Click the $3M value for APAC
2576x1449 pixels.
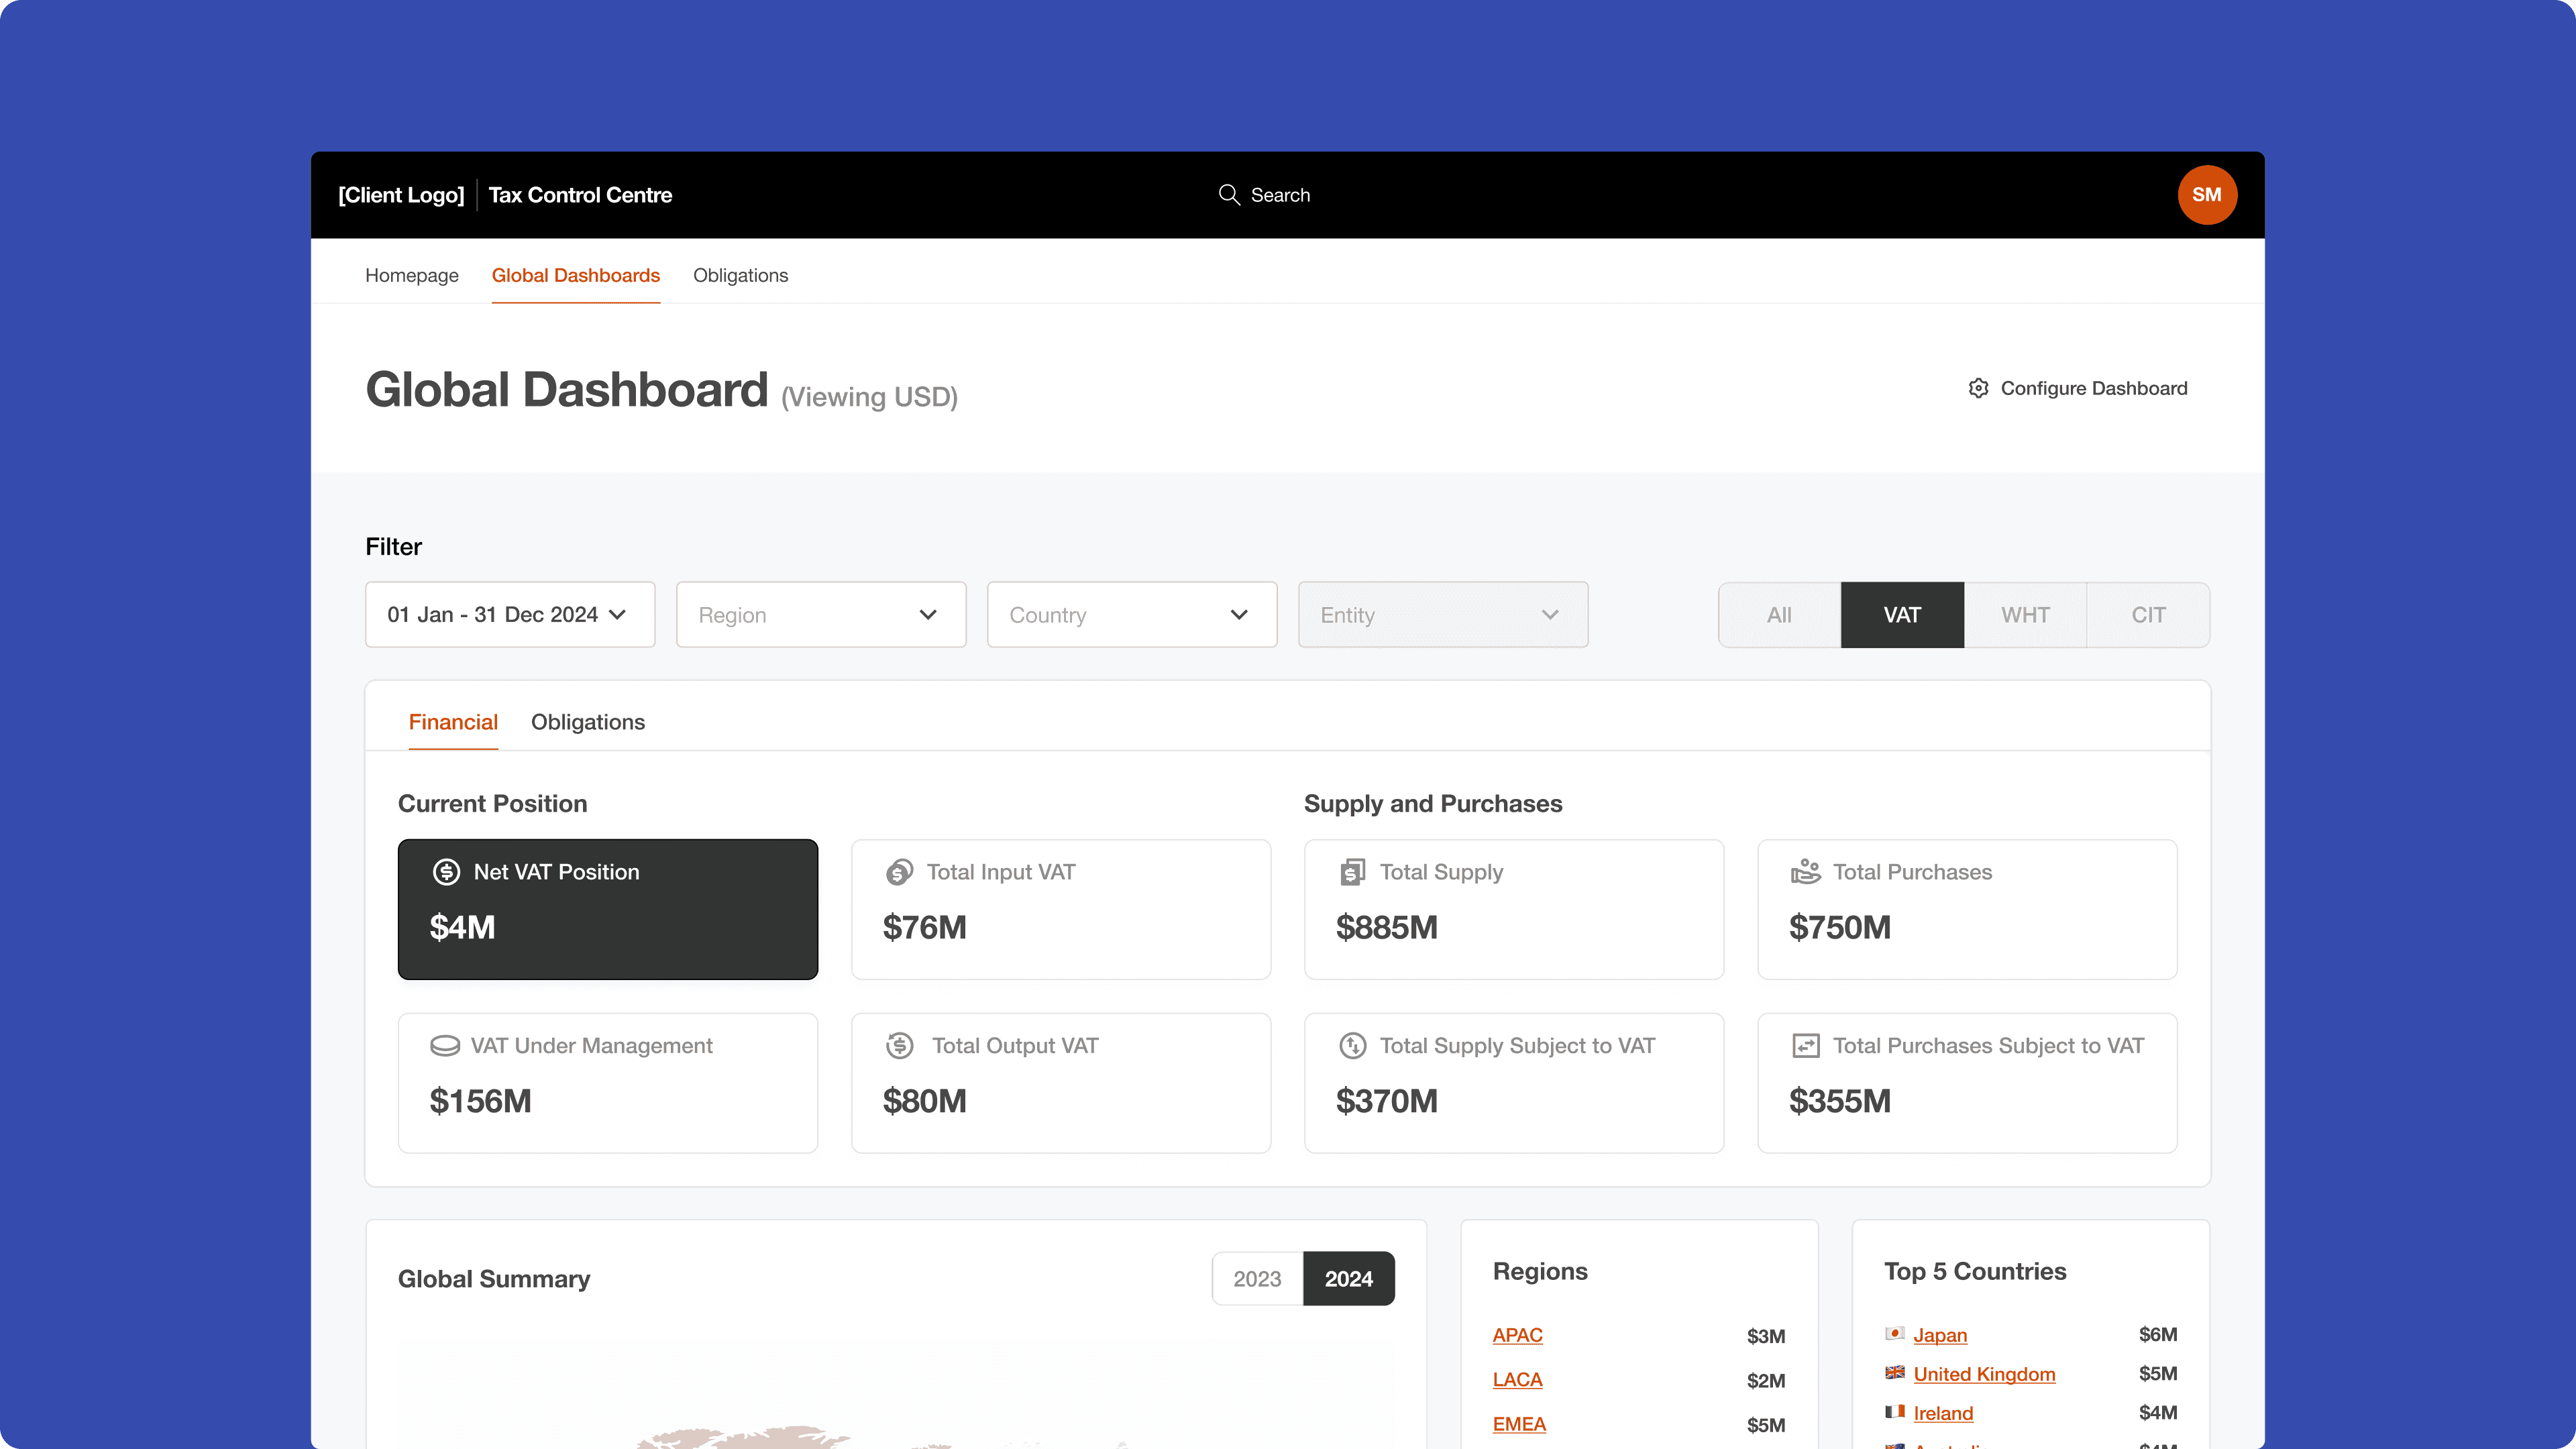coord(1766,1336)
